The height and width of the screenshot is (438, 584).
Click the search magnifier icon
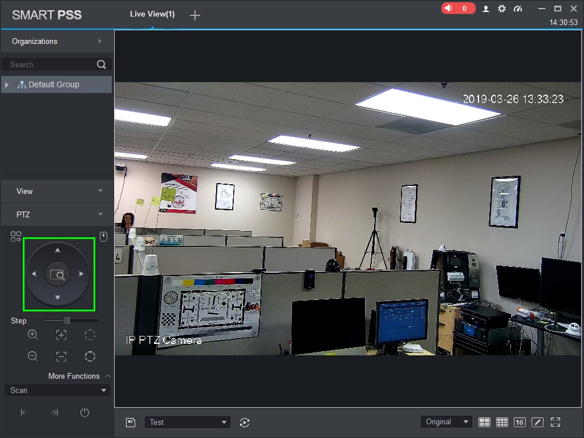coord(102,64)
